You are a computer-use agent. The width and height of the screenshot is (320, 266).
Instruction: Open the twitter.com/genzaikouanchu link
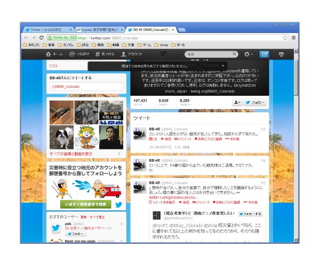172,197
